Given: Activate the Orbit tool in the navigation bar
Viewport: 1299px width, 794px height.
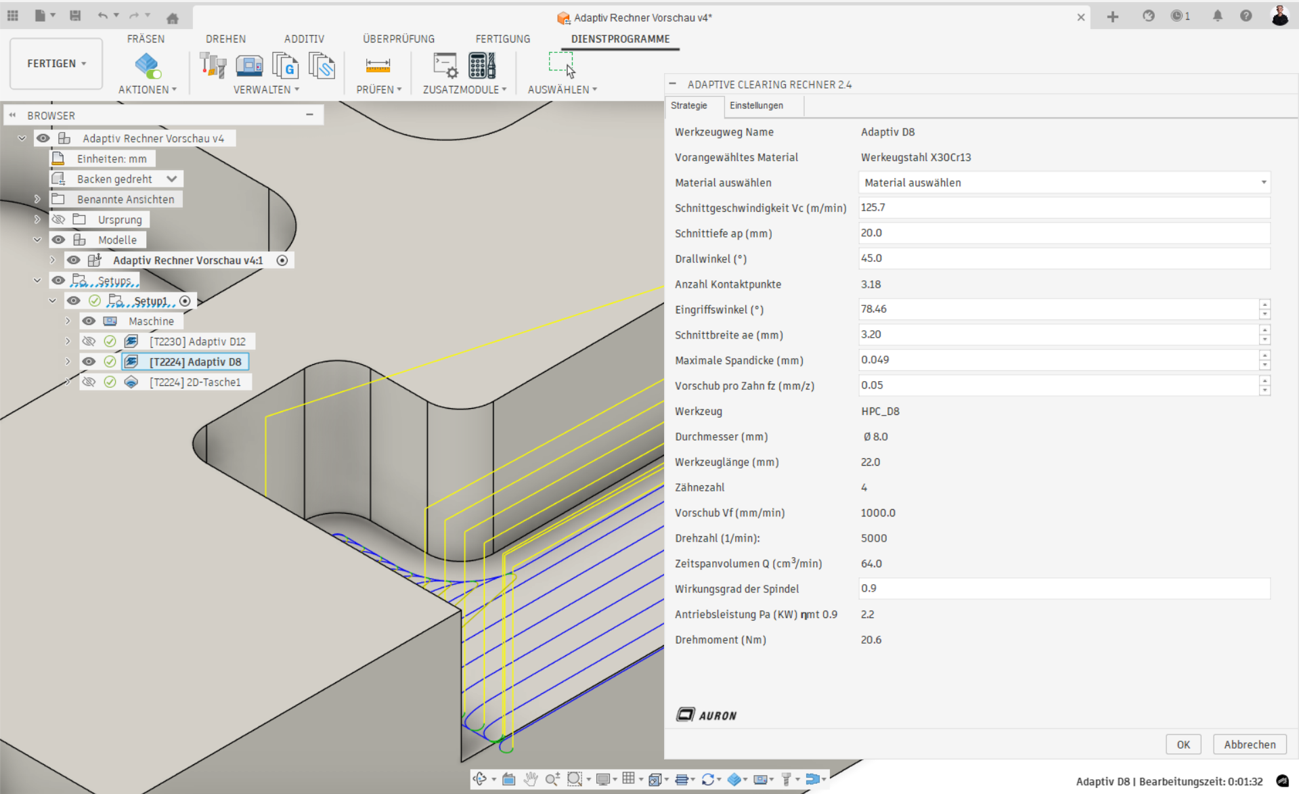Looking at the screenshot, I should coord(479,779).
